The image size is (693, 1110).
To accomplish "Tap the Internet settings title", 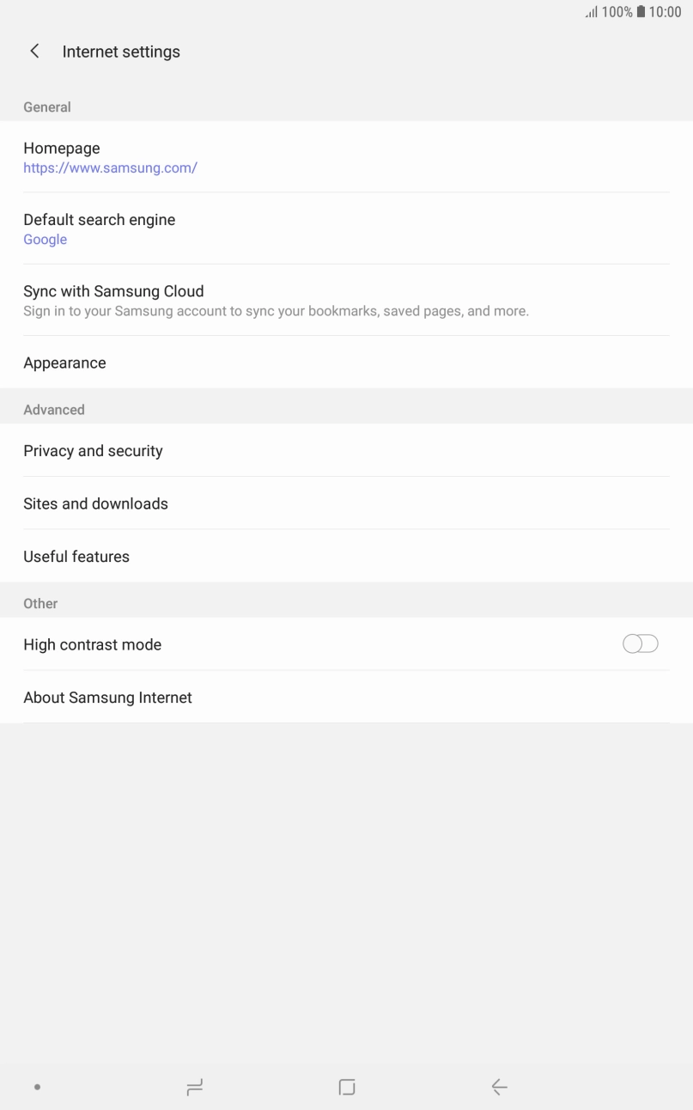I will click(x=121, y=52).
